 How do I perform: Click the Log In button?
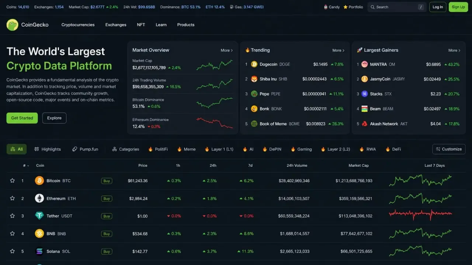(438, 7)
